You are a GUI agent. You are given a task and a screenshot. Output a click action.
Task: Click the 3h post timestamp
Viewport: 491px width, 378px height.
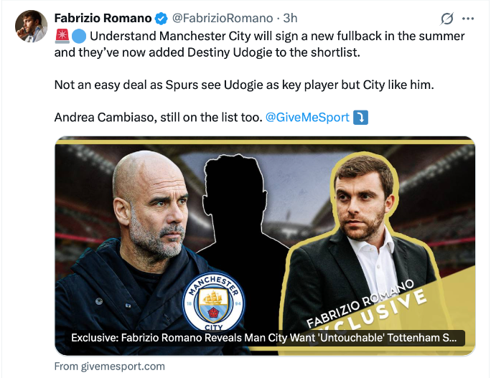click(291, 17)
